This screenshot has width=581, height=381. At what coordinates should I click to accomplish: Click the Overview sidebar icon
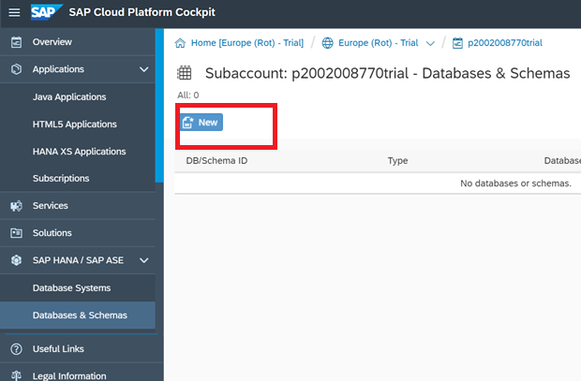(16, 42)
